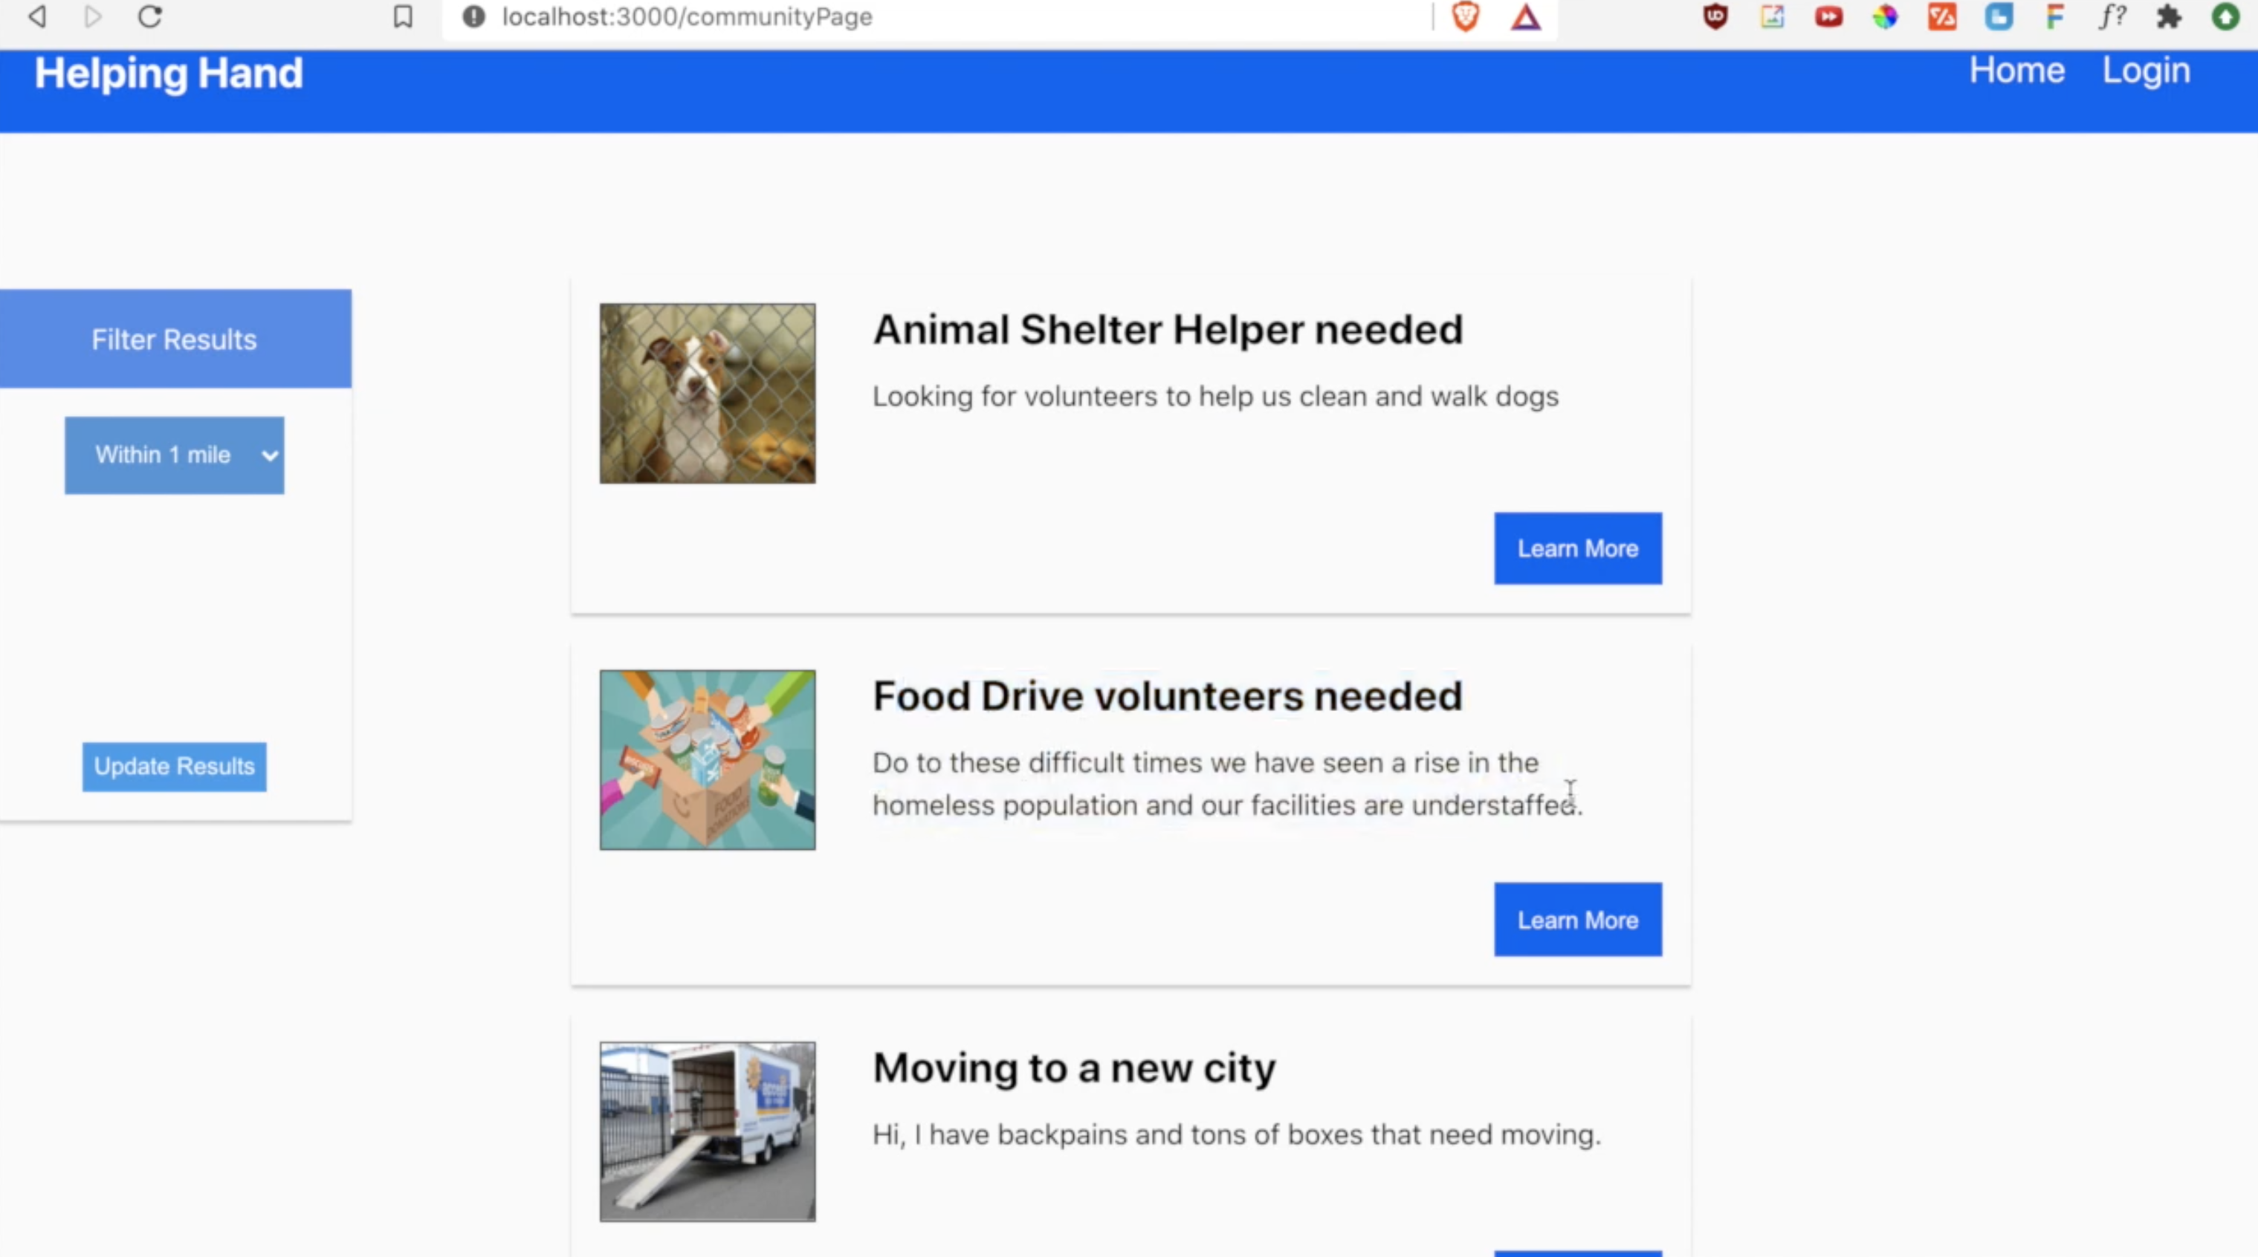
Task: Open the Brave Rewards triangle icon
Action: pyautogui.click(x=1525, y=16)
